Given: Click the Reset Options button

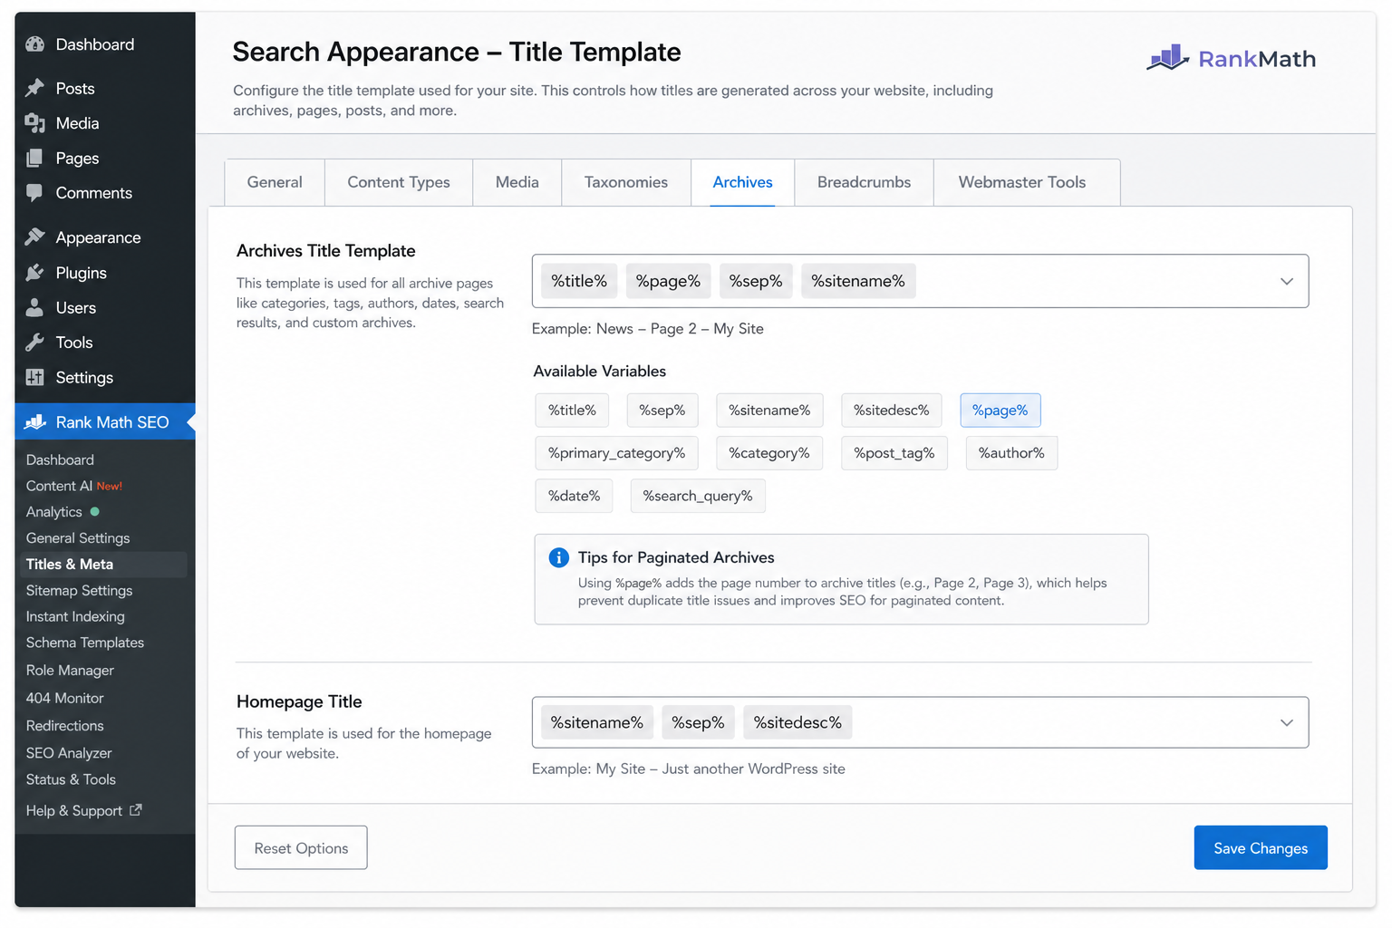Looking at the screenshot, I should click(x=301, y=848).
